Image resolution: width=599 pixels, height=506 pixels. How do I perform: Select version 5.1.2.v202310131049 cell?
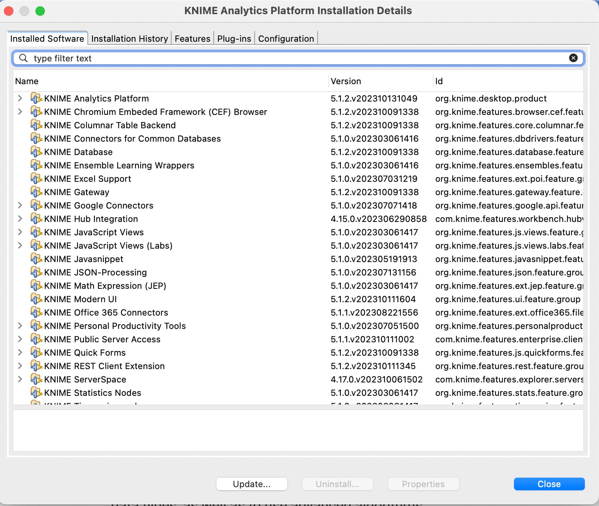374,98
